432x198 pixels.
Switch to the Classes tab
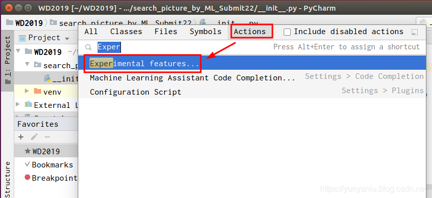[126, 32]
